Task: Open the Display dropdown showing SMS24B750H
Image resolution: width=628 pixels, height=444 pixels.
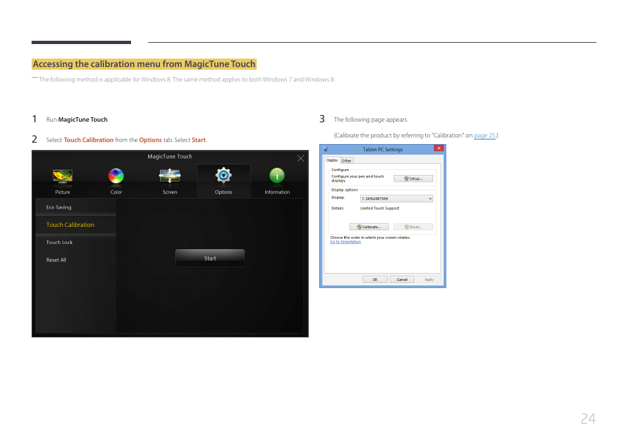Action: coord(396,199)
